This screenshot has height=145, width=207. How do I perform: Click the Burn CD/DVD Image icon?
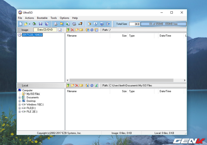click(81, 24)
